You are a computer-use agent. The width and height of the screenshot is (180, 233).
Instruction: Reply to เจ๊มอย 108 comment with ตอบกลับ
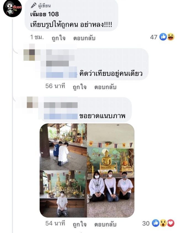point(84,38)
